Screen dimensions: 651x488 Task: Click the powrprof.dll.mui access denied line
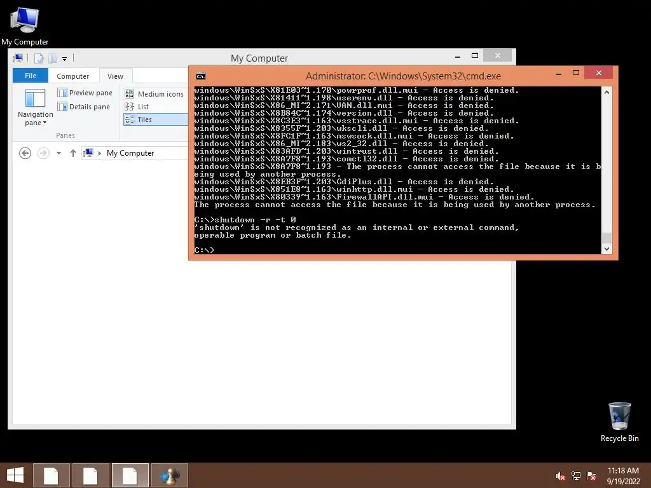357,90
